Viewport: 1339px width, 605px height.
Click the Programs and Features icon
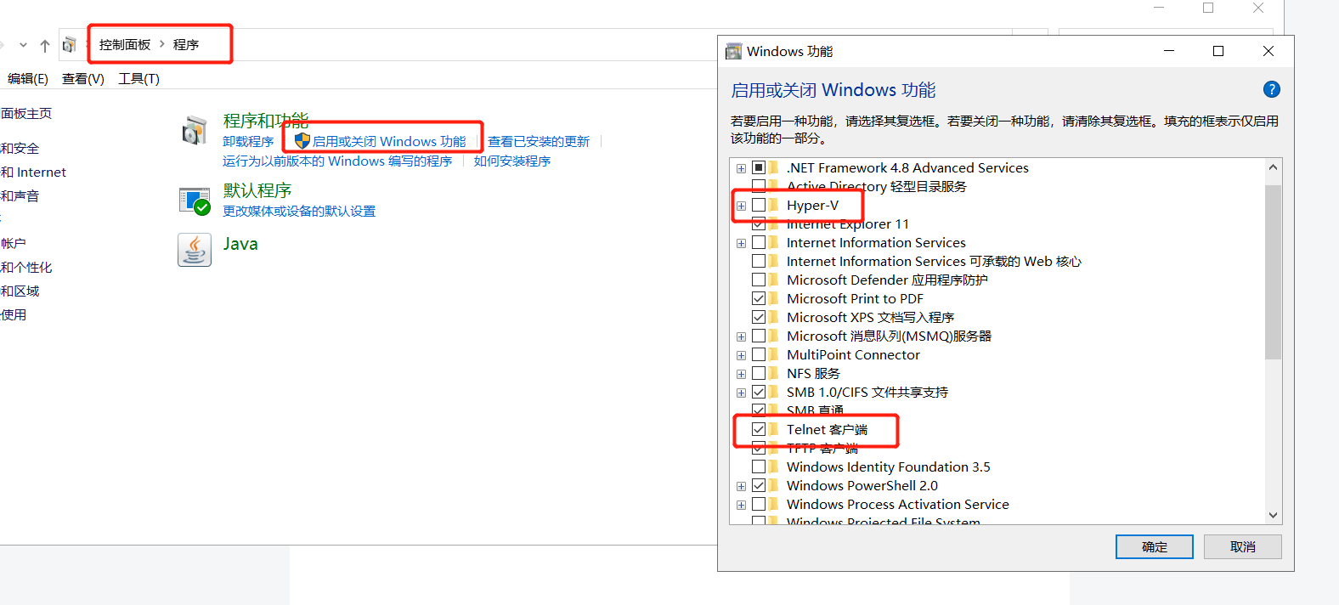195,131
